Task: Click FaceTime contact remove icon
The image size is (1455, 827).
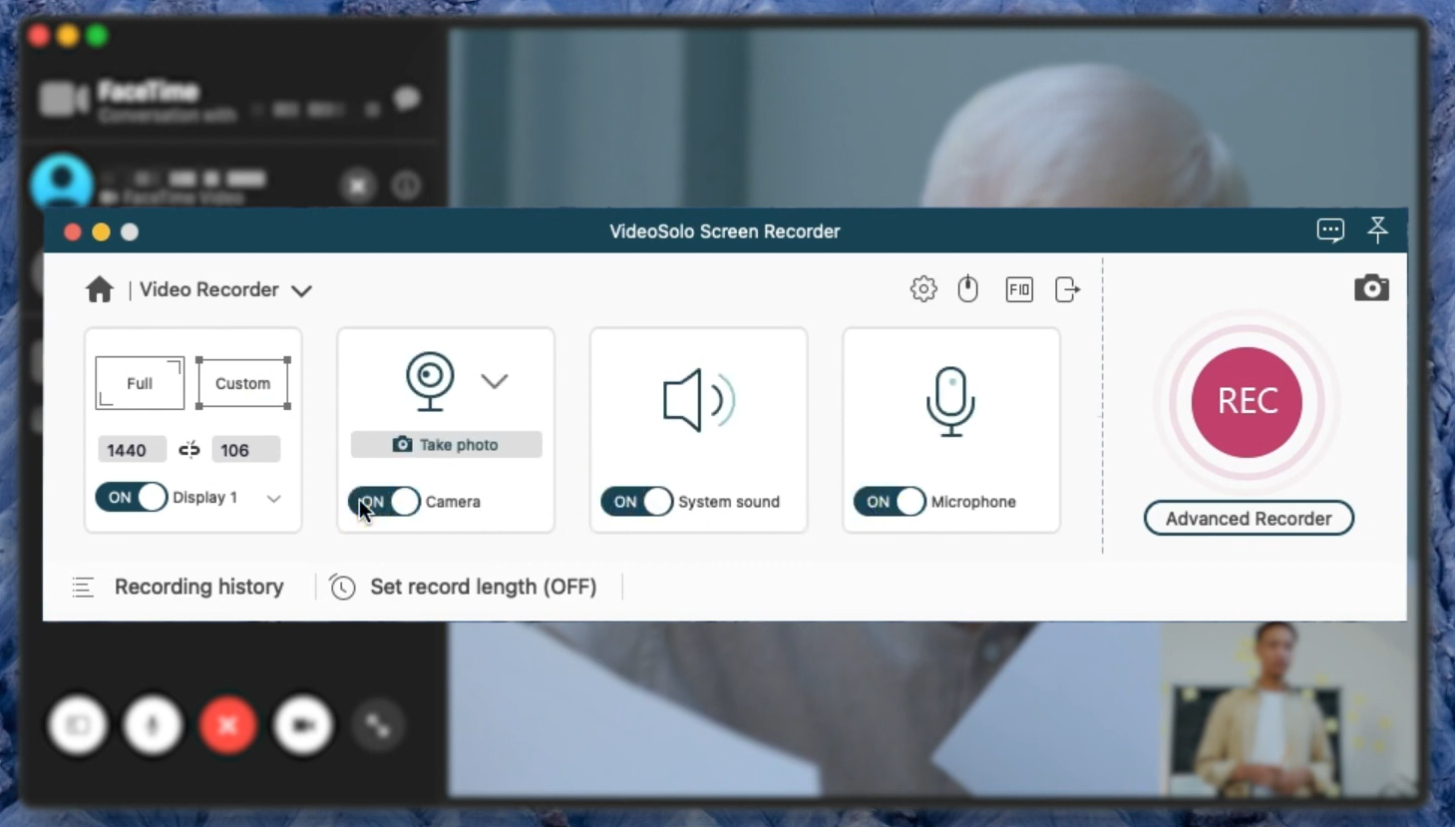Action: (358, 186)
